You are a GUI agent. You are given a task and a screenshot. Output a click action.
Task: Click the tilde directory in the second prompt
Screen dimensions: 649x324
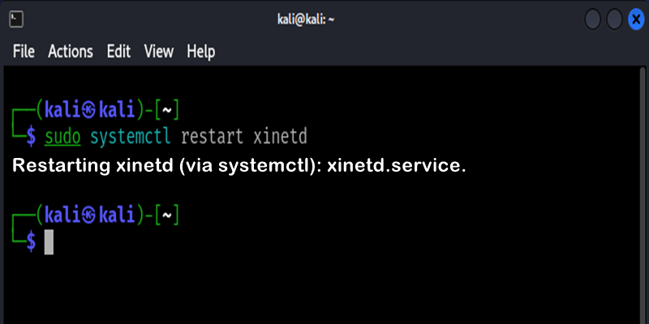pyautogui.click(x=167, y=215)
